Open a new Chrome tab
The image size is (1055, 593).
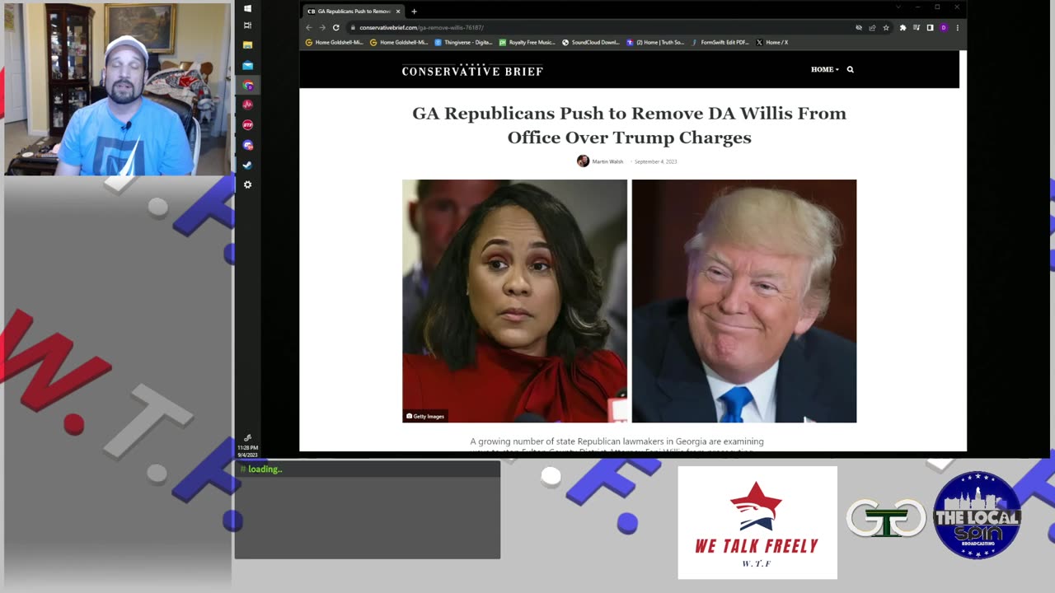(x=414, y=12)
